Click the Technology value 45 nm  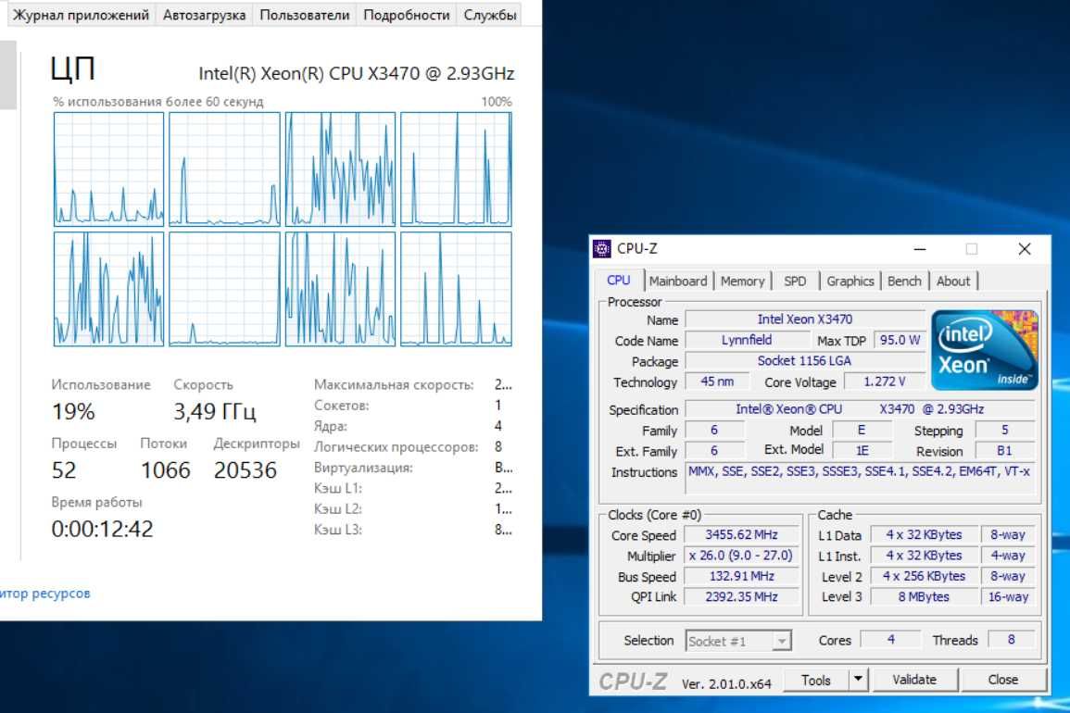click(717, 382)
